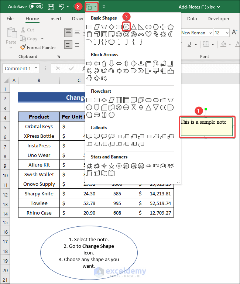Choose the Flowchart Summing Junction shape
240x284 pixels.
(x=119, y=107)
